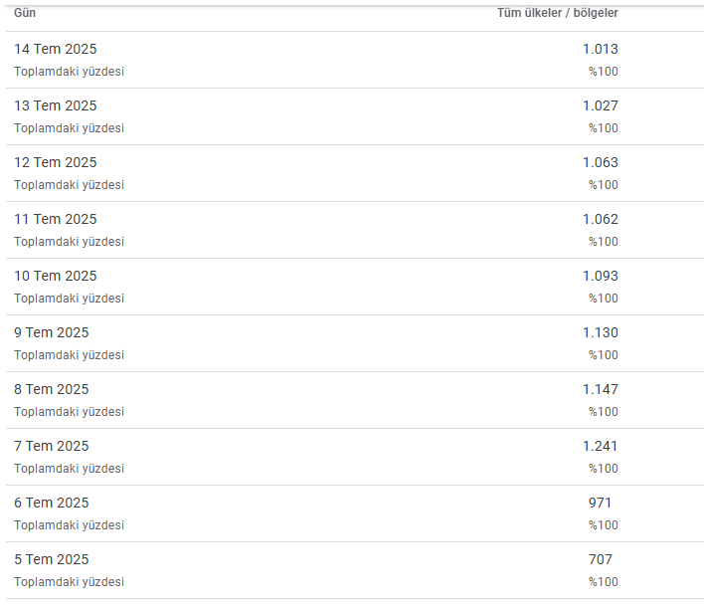The image size is (704, 610).
Task: Select the 8 Tem 2025 row
Action: point(355,400)
